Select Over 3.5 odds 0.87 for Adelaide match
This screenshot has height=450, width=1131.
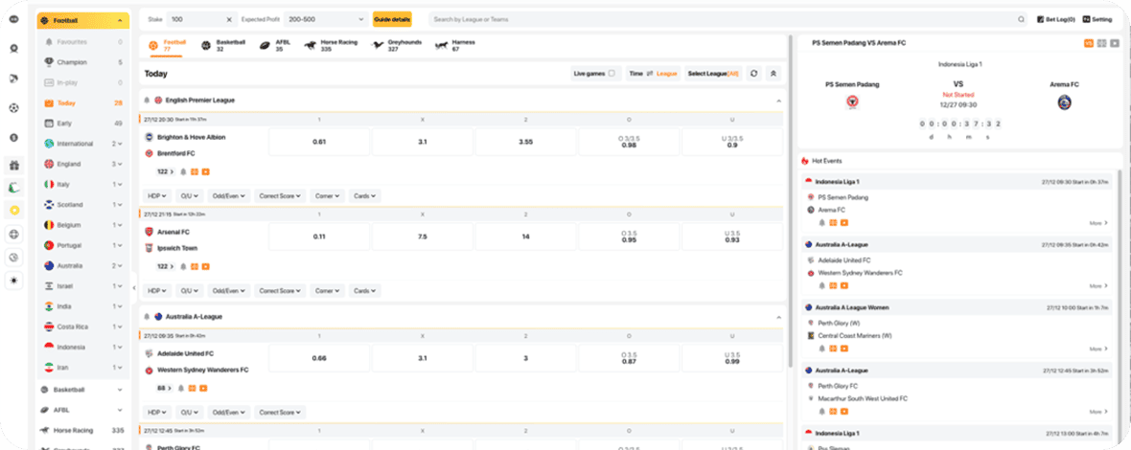(x=629, y=358)
